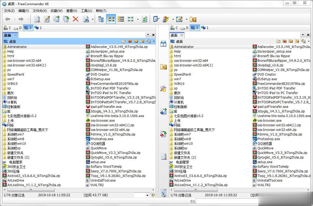Open the file viewer magnifier tool
The image size is (313, 206).
tap(37, 19)
